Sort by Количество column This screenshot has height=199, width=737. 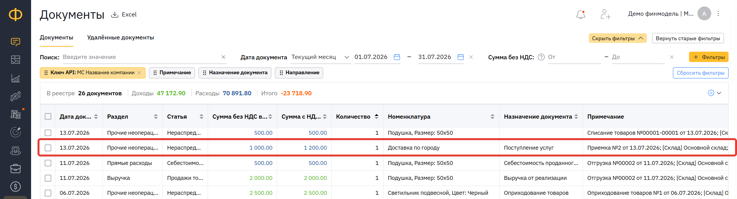click(377, 116)
